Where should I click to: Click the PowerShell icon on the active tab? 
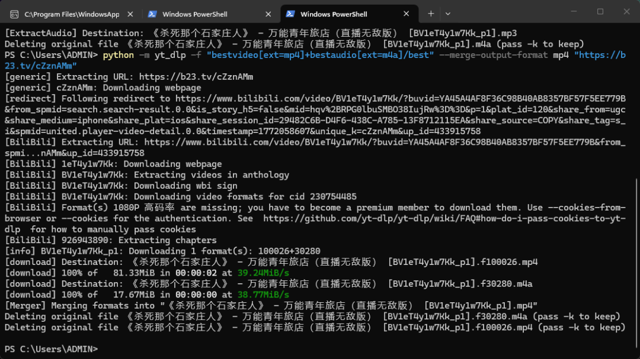point(290,13)
